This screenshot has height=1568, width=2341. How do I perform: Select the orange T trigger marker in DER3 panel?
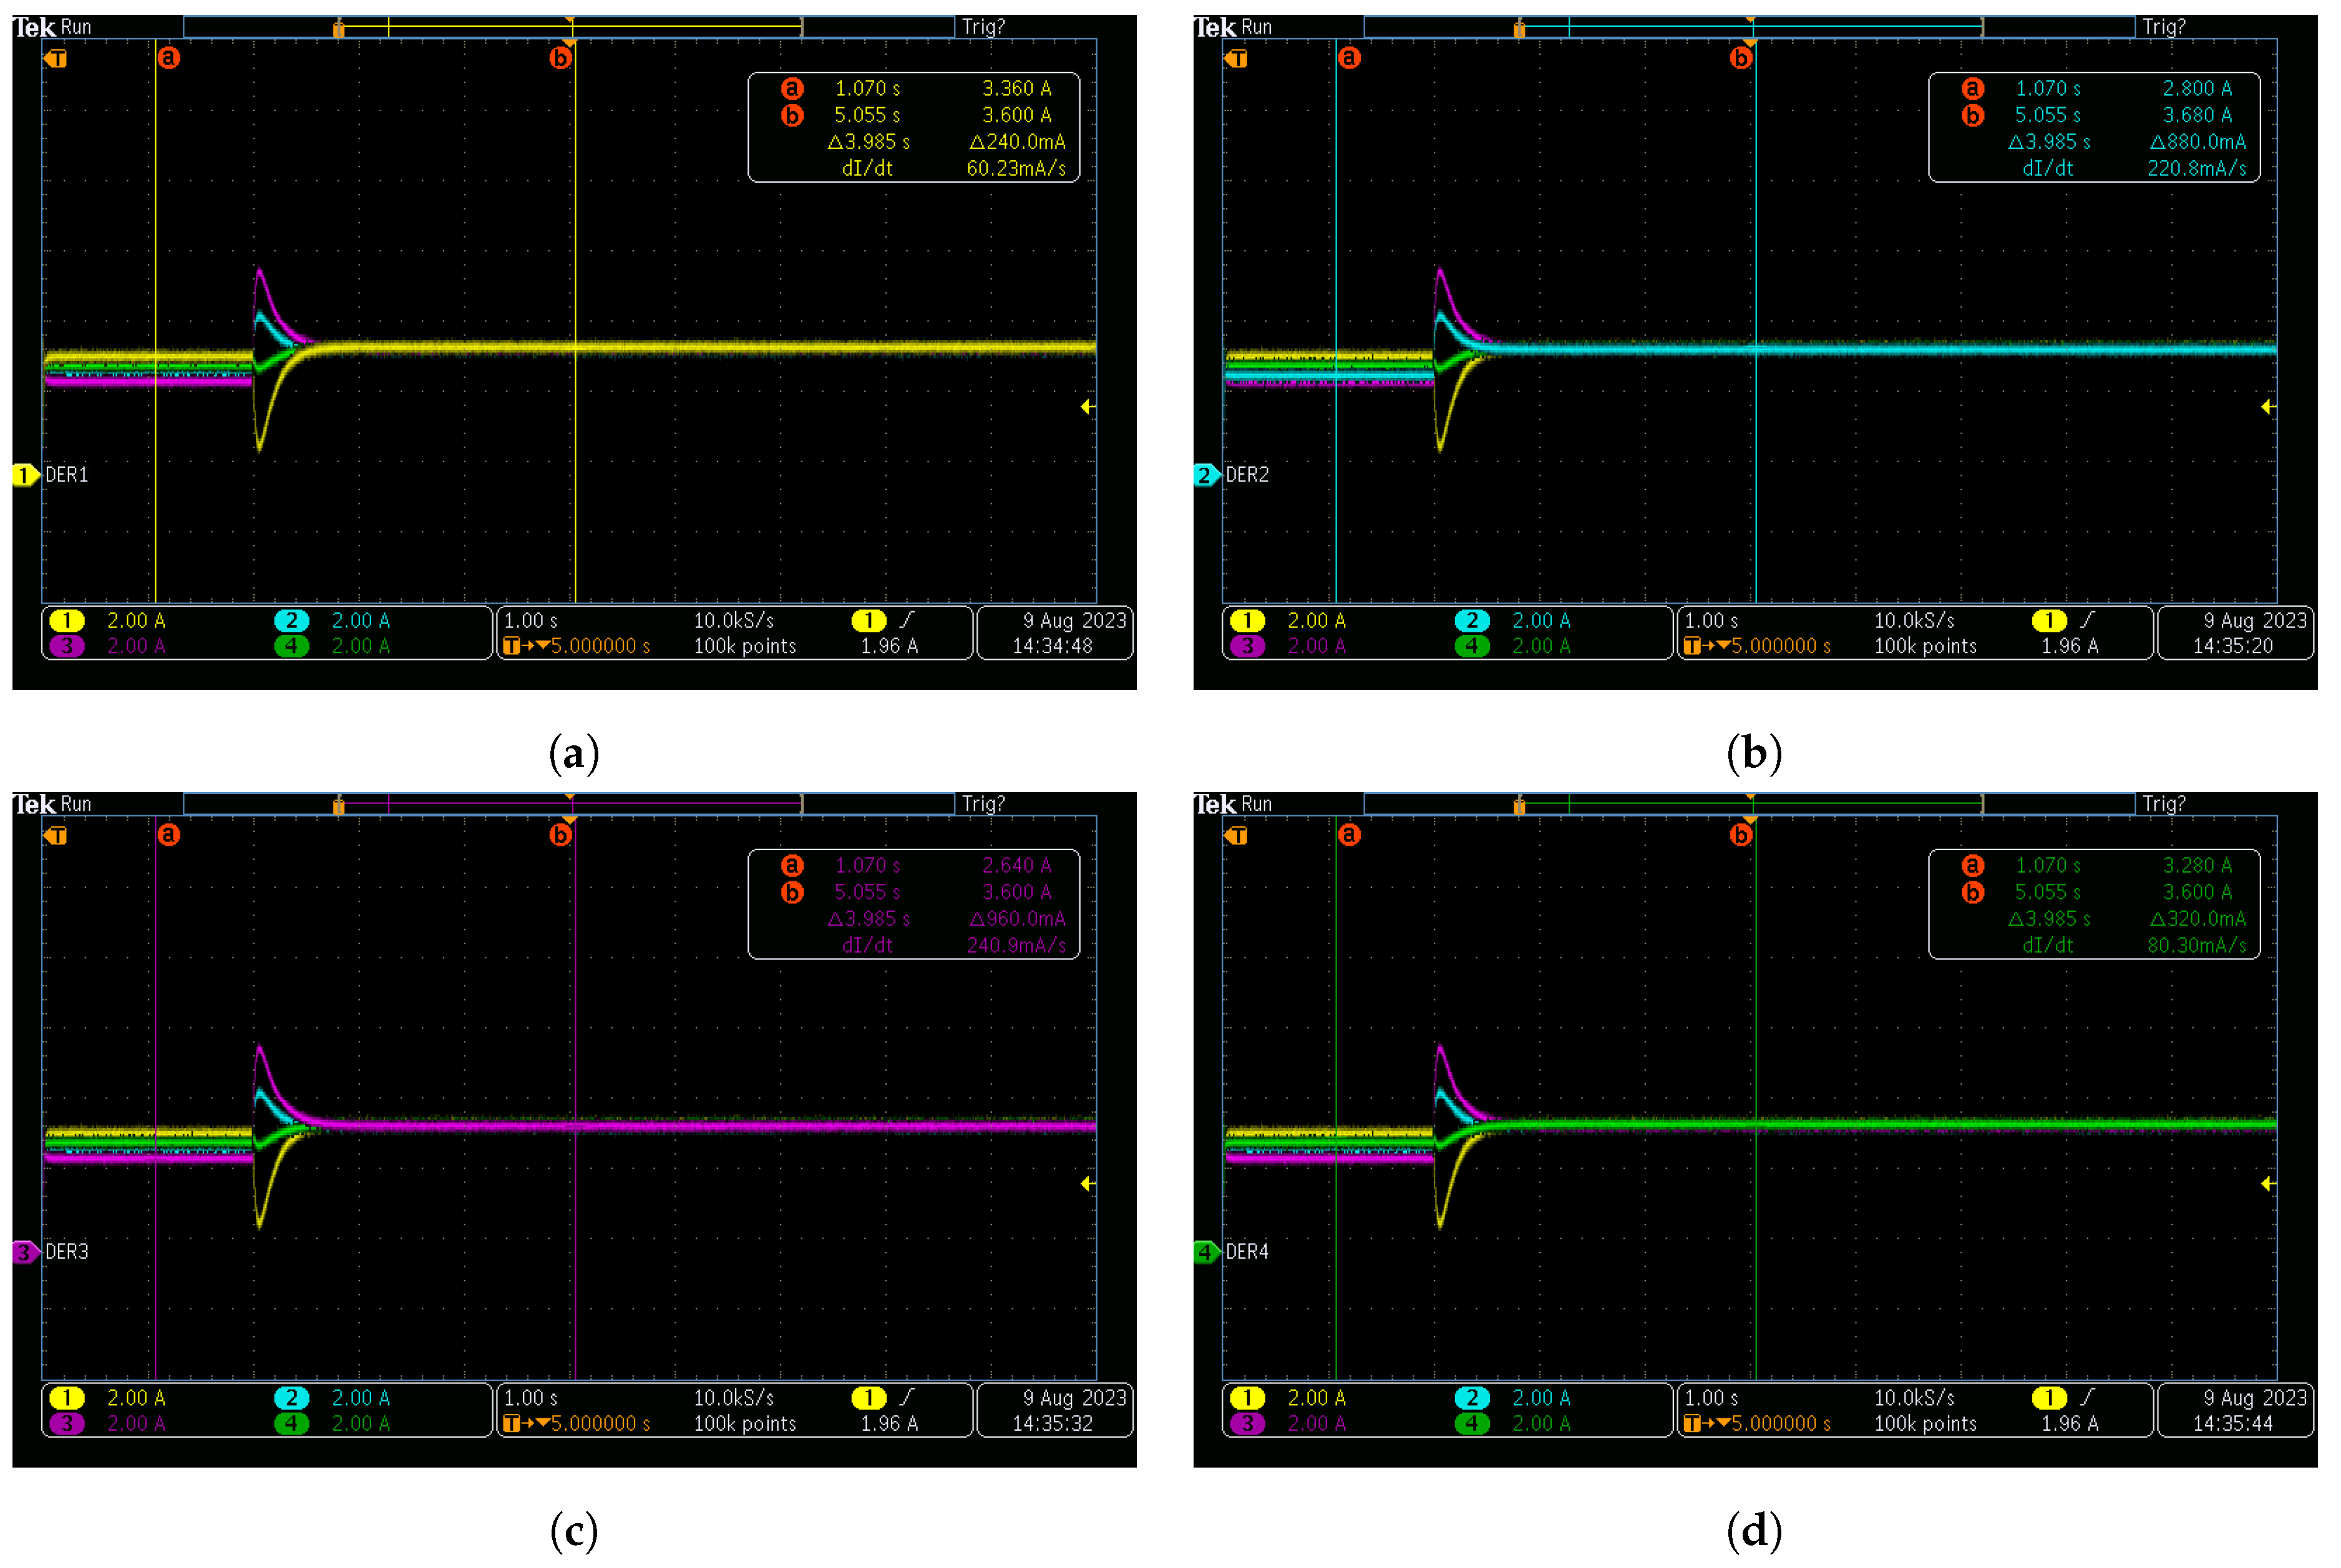(56, 836)
